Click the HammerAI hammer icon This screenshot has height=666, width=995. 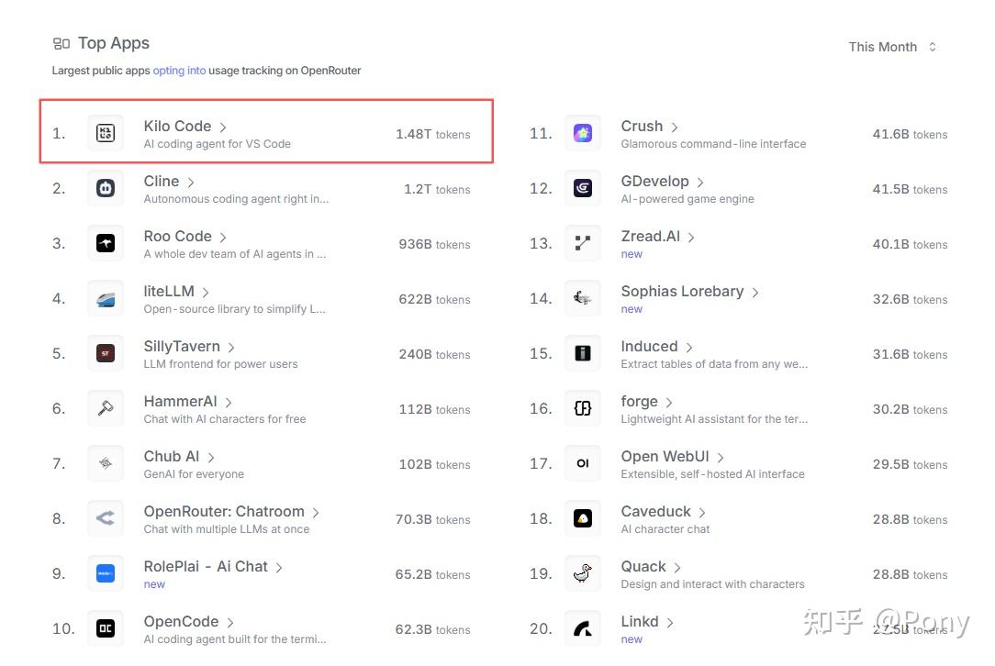coord(106,408)
